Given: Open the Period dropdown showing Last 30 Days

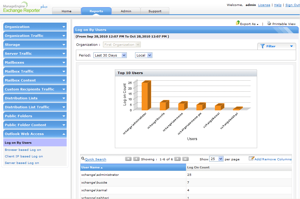Looking at the screenshot, I should click(110, 55).
